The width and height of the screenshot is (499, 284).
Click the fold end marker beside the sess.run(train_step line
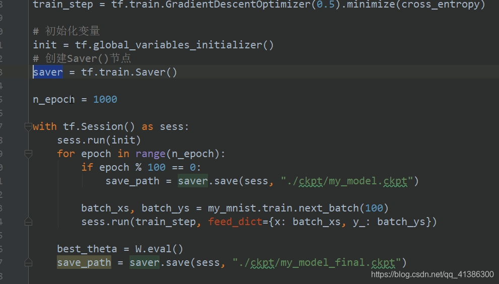(28, 222)
